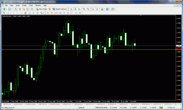Click the Default profile in status bar

coord(81,108)
